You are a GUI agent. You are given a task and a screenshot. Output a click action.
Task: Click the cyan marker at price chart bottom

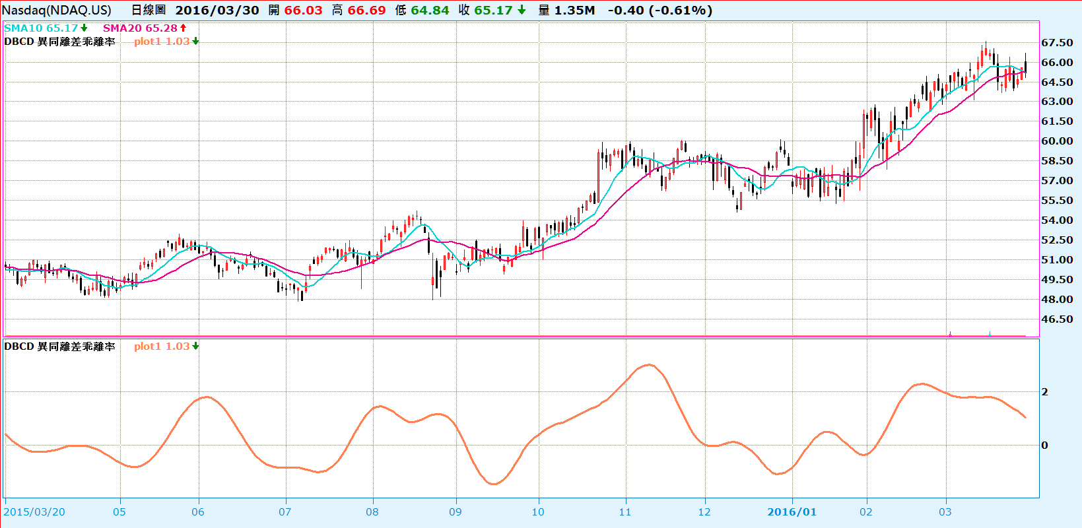990,334
